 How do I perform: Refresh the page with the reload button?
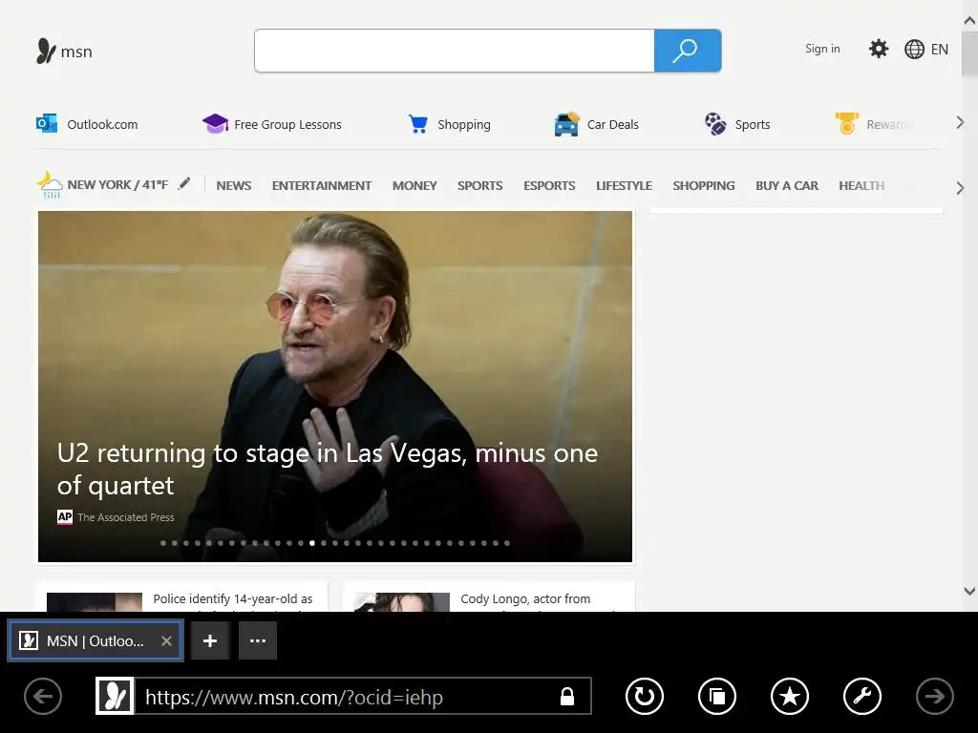click(x=645, y=696)
